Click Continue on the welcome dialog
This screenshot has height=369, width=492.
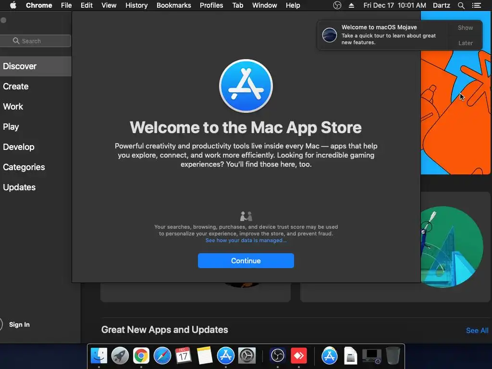click(x=246, y=260)
